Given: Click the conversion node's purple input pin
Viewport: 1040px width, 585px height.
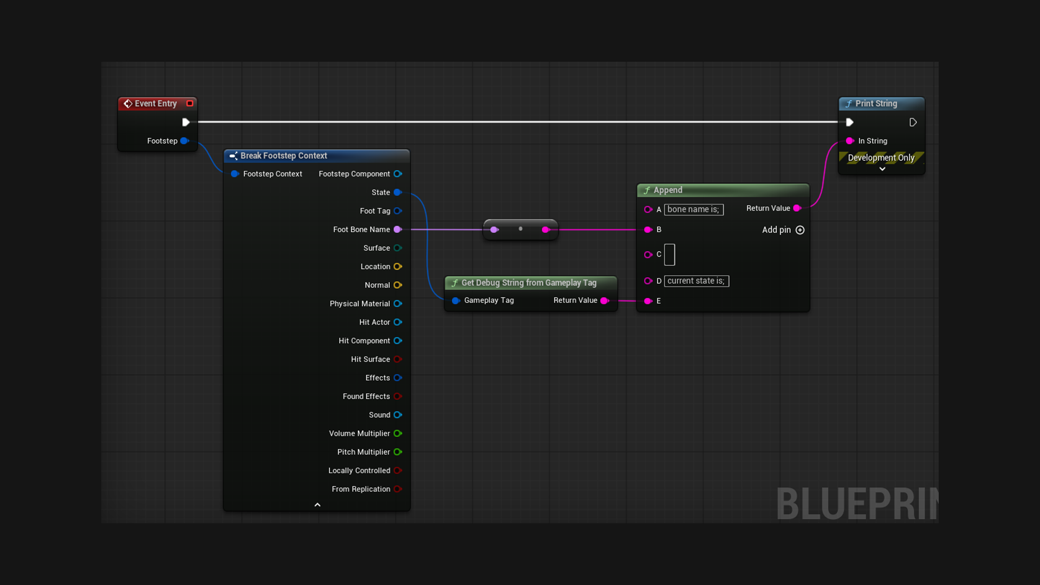Looking at the screenshot, I should [x=494, y=230].
